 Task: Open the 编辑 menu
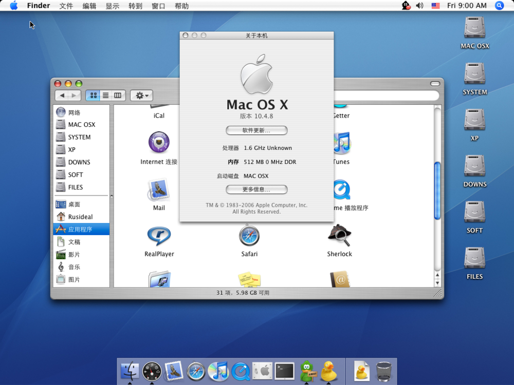(89, 6)
